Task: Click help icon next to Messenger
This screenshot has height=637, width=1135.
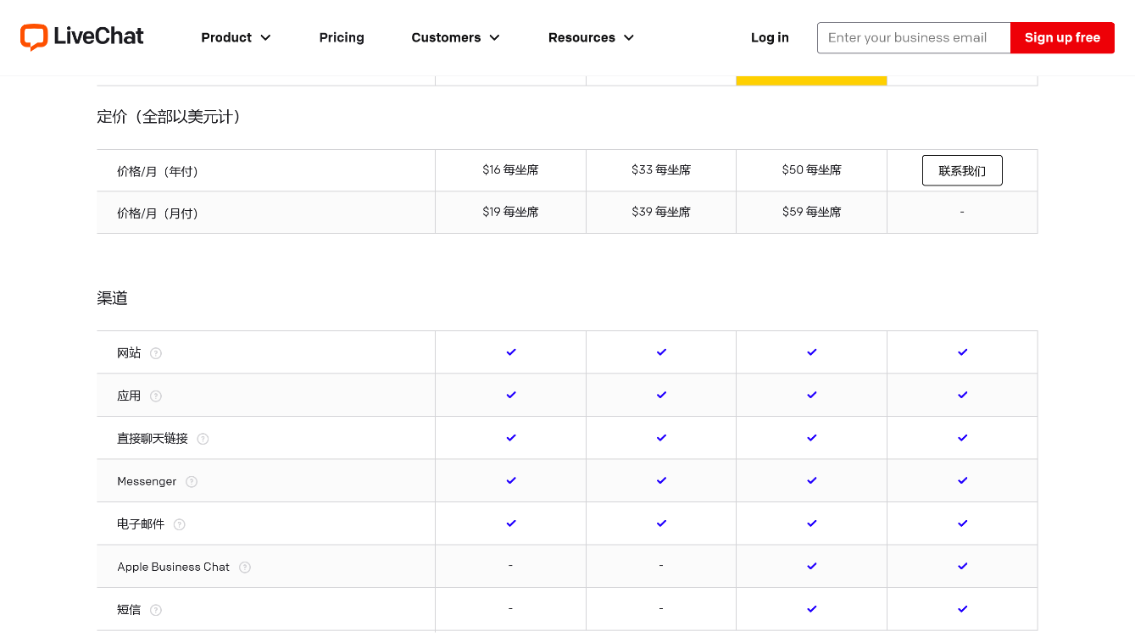Action: tap(192, 482)
